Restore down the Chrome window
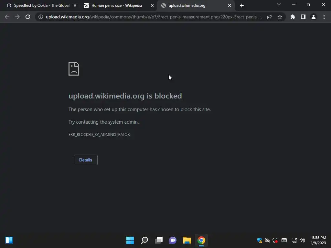 [x=309, y=5]
